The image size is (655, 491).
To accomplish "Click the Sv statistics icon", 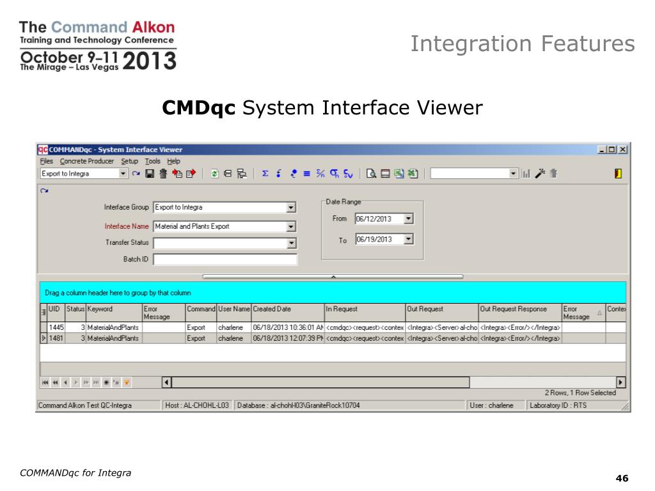I will pos(349,174).
